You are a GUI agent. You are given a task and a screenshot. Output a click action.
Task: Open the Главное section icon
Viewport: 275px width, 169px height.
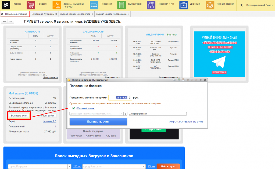click(6, 5)
